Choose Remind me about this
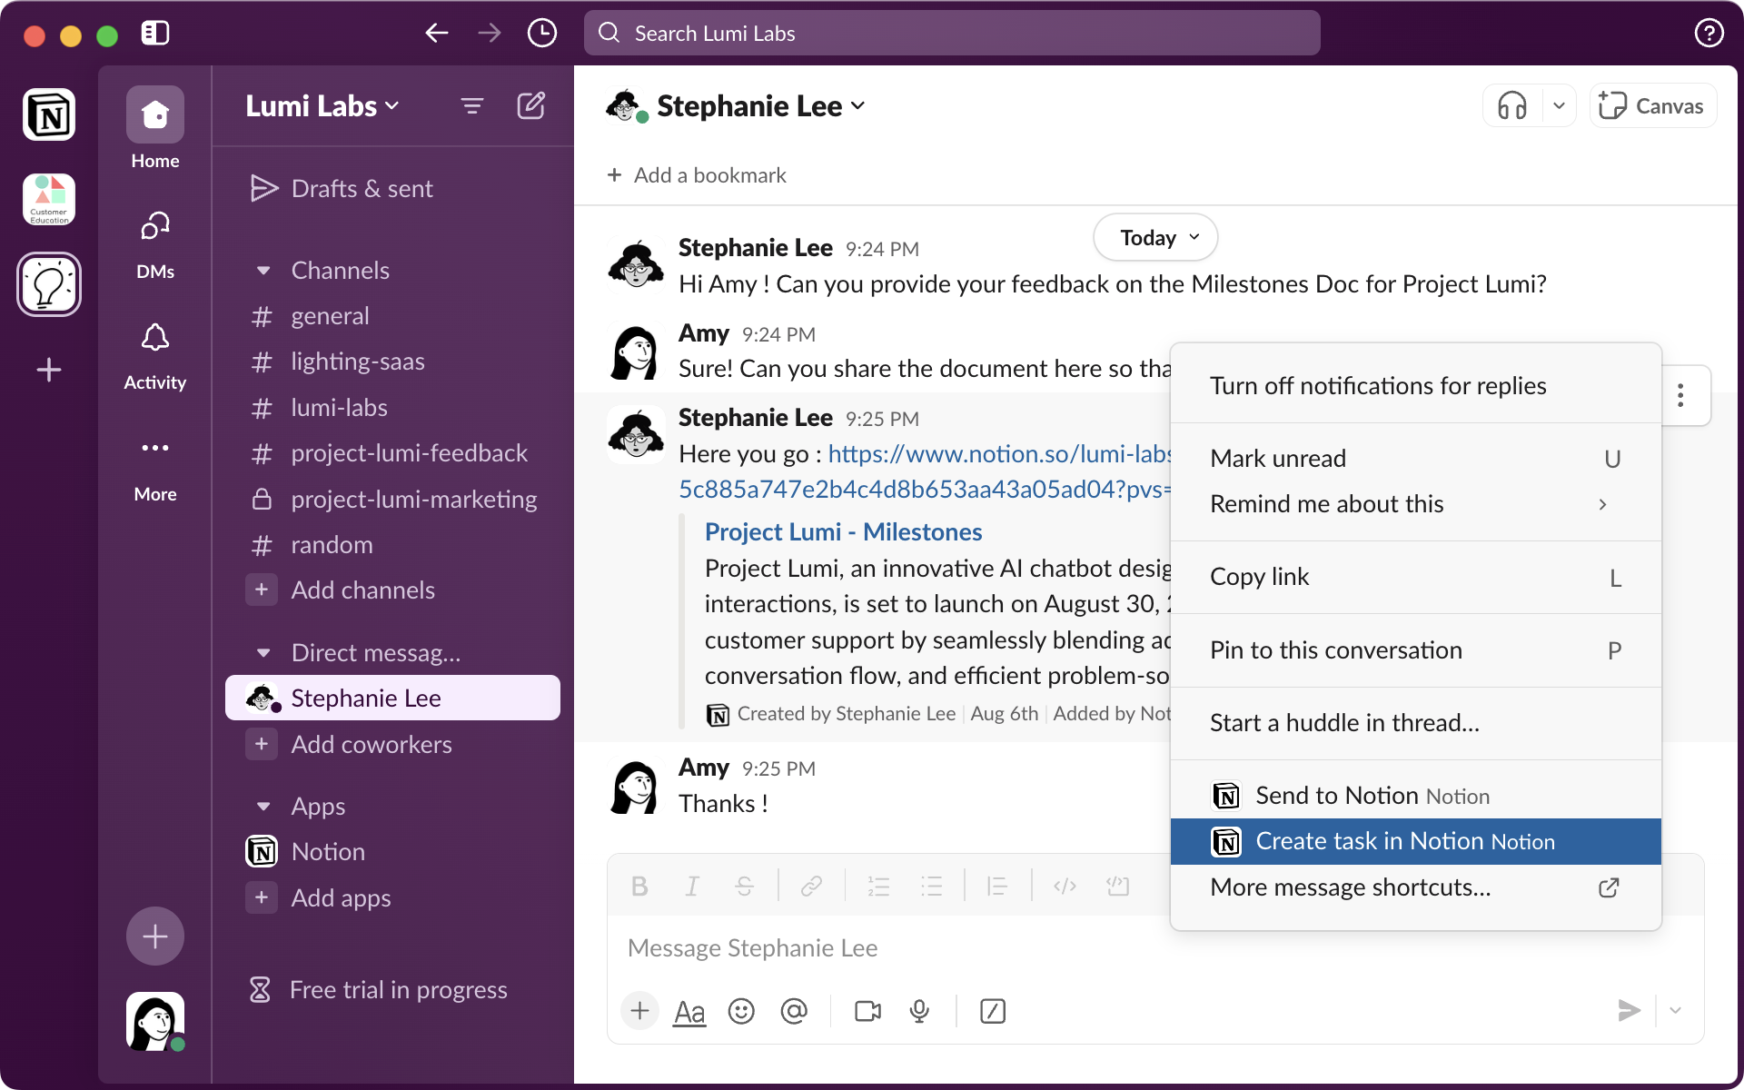This screenshot has width=1744, height=1090. [x=1326, y=504]
